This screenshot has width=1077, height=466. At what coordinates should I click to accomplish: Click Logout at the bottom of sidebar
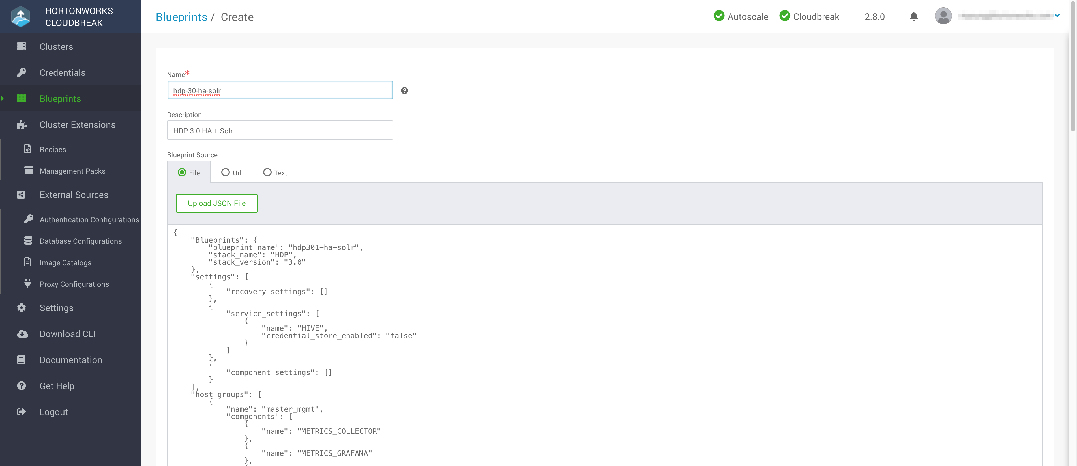pos(53,412)
